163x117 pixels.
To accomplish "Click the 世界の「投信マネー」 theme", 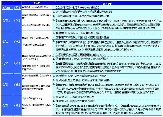I will (x=32, y=98).
